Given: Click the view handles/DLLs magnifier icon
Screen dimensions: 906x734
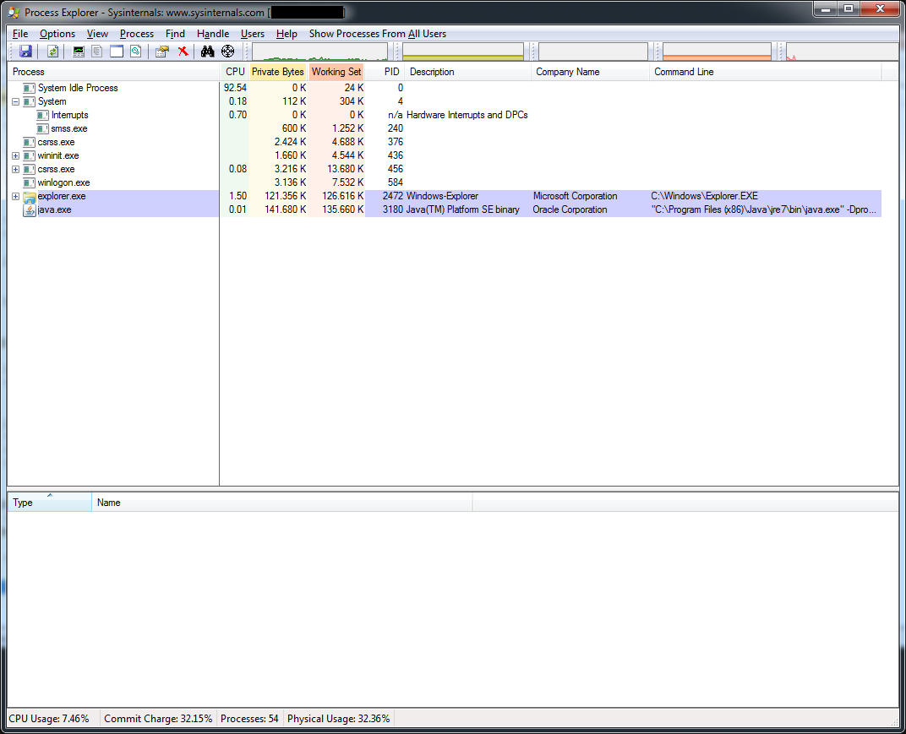Looking at the screenshot, I should (136, 52).
